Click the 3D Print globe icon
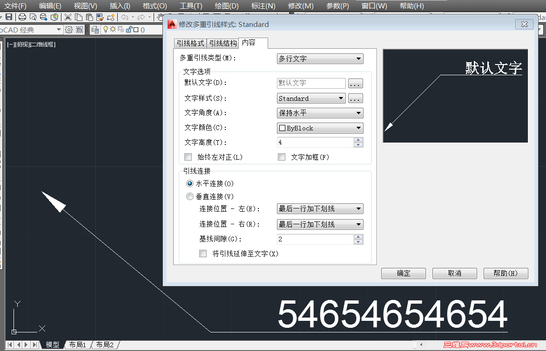 54,17
